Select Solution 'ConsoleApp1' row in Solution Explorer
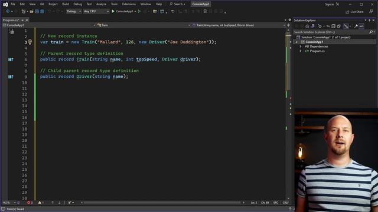 point(334,37)
